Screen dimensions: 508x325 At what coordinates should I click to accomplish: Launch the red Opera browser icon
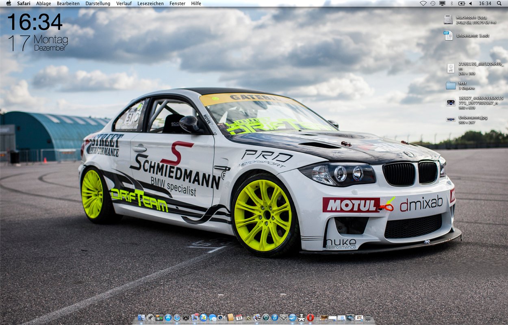pos(310,318)
